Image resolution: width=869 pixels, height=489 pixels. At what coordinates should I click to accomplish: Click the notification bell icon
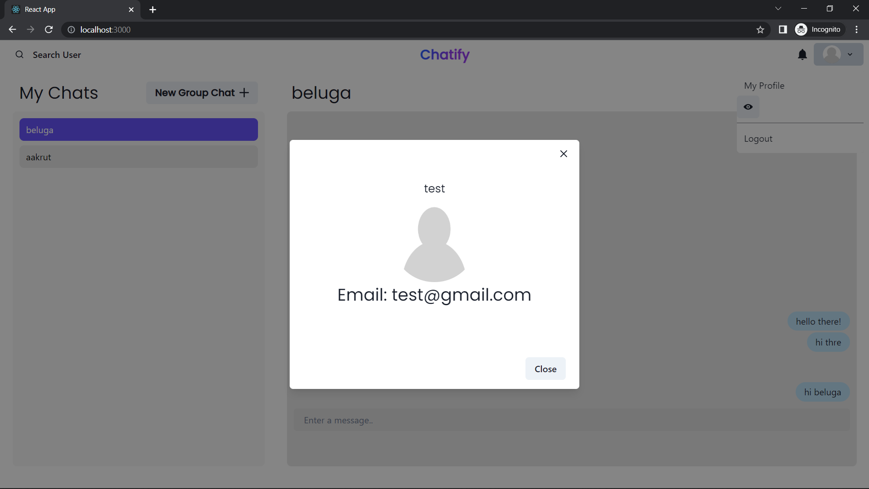tap(802, 54)
